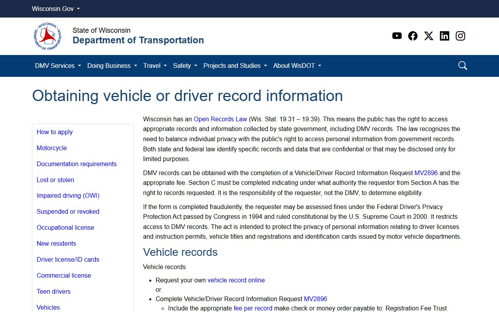Image resolution: width=499 pixels, height=312 pixels.
Task: Open the Safety menu
Action: click(185, 66)
